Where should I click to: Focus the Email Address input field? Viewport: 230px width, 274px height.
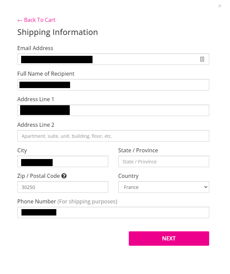(x=141, y=59)
